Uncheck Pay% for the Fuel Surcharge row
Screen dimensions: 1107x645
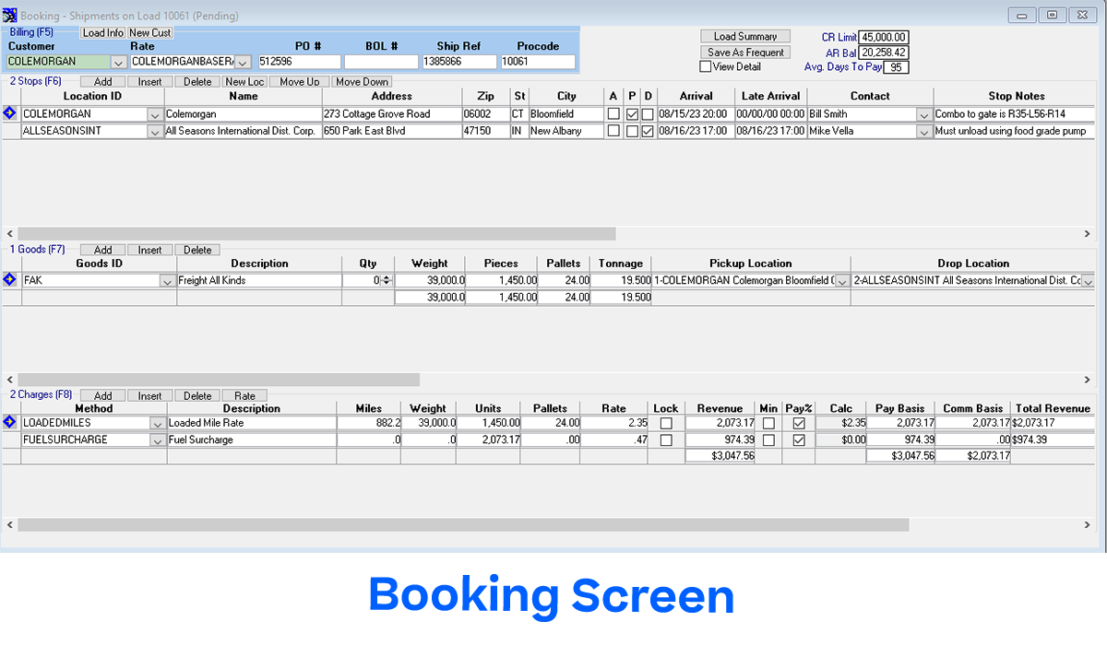click(x=798, y=440)
